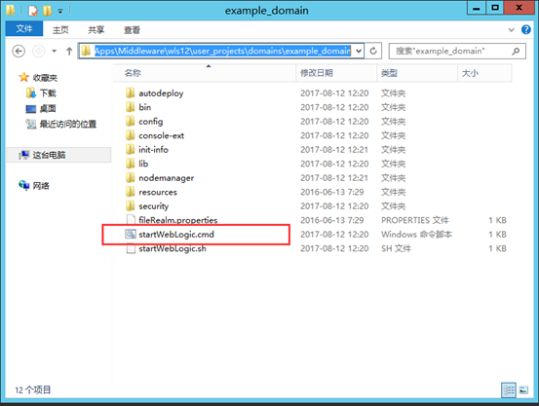Maximize the example_domain window

click(x=495, y=8)
